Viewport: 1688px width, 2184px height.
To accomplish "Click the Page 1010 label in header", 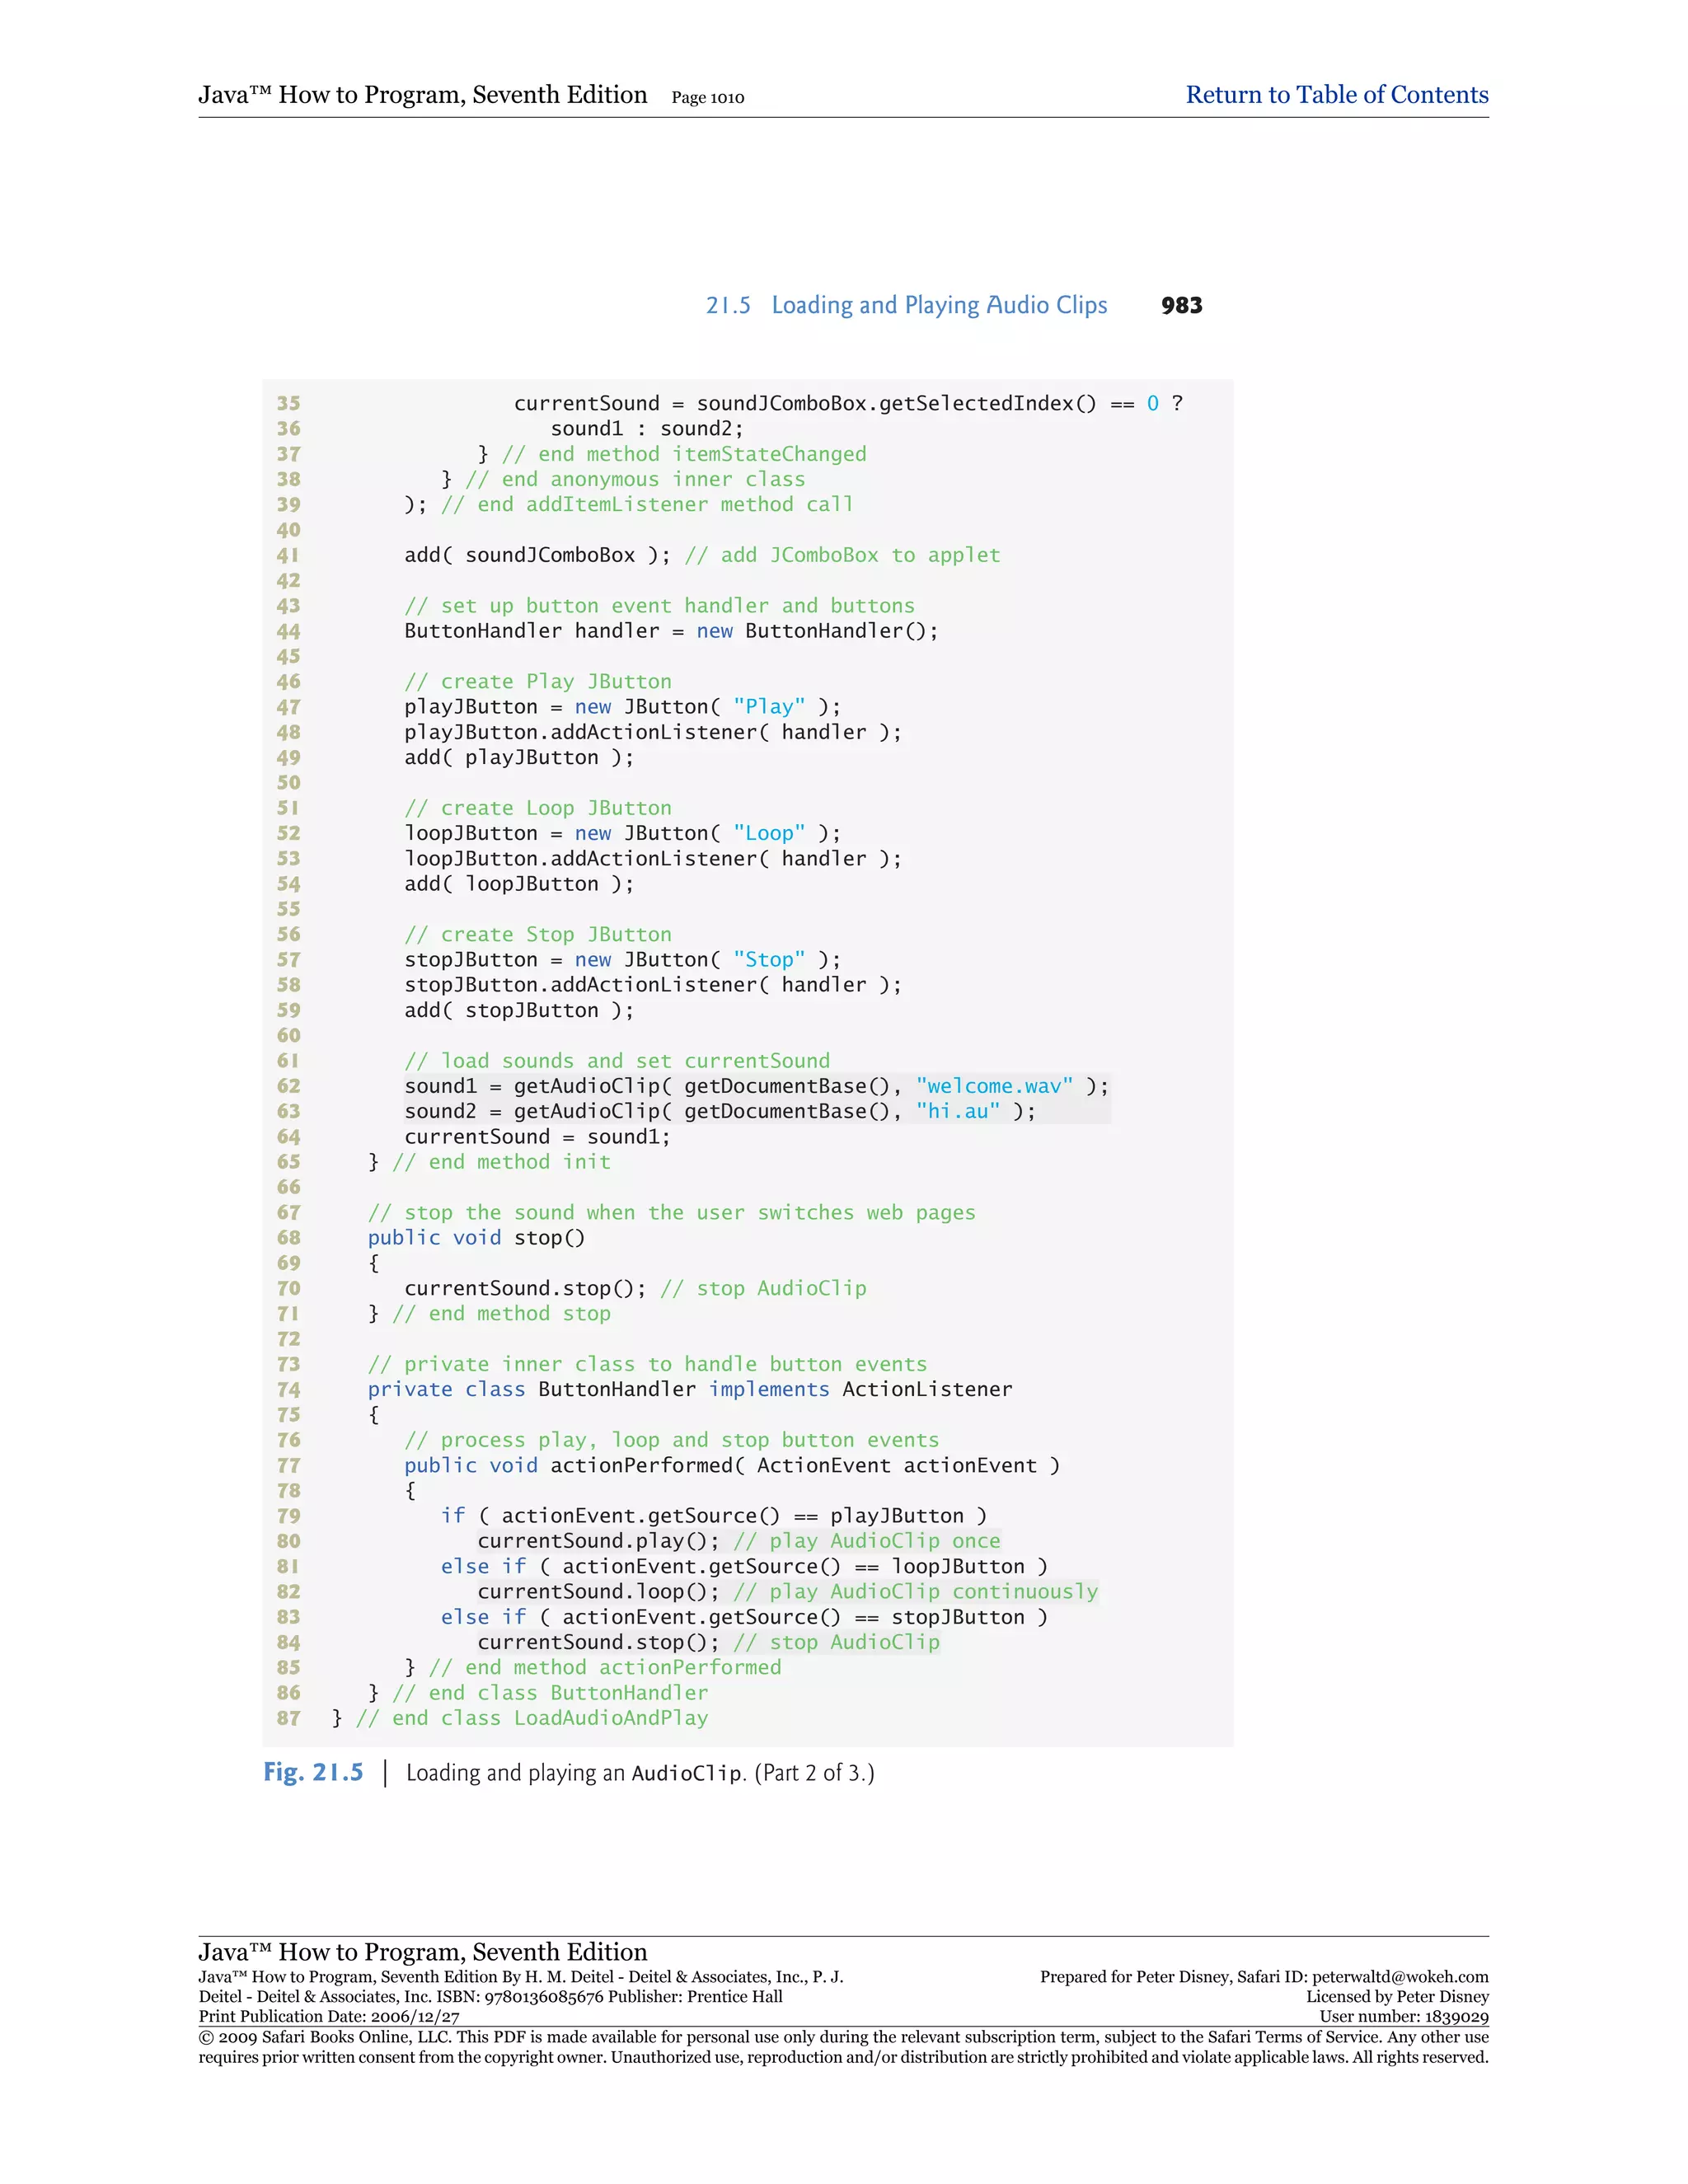I will [x=707, y=98].
